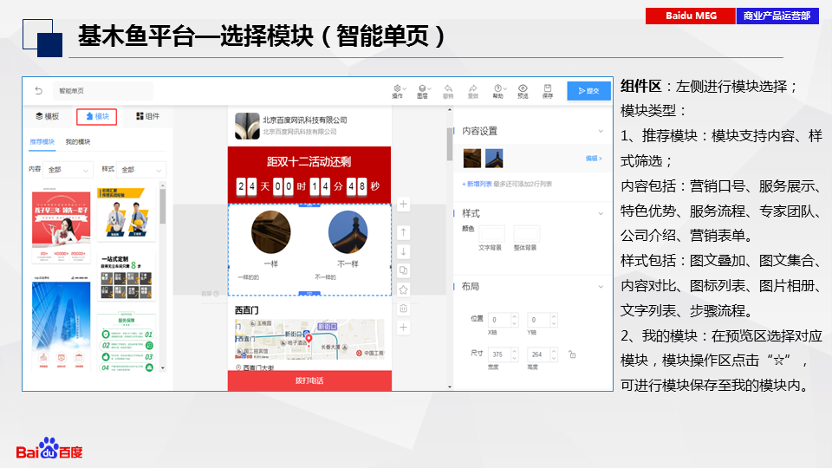Click the Y轴 stepper arrows
The width and height of the screenshot is (832, 468).
tap(554, 320)
